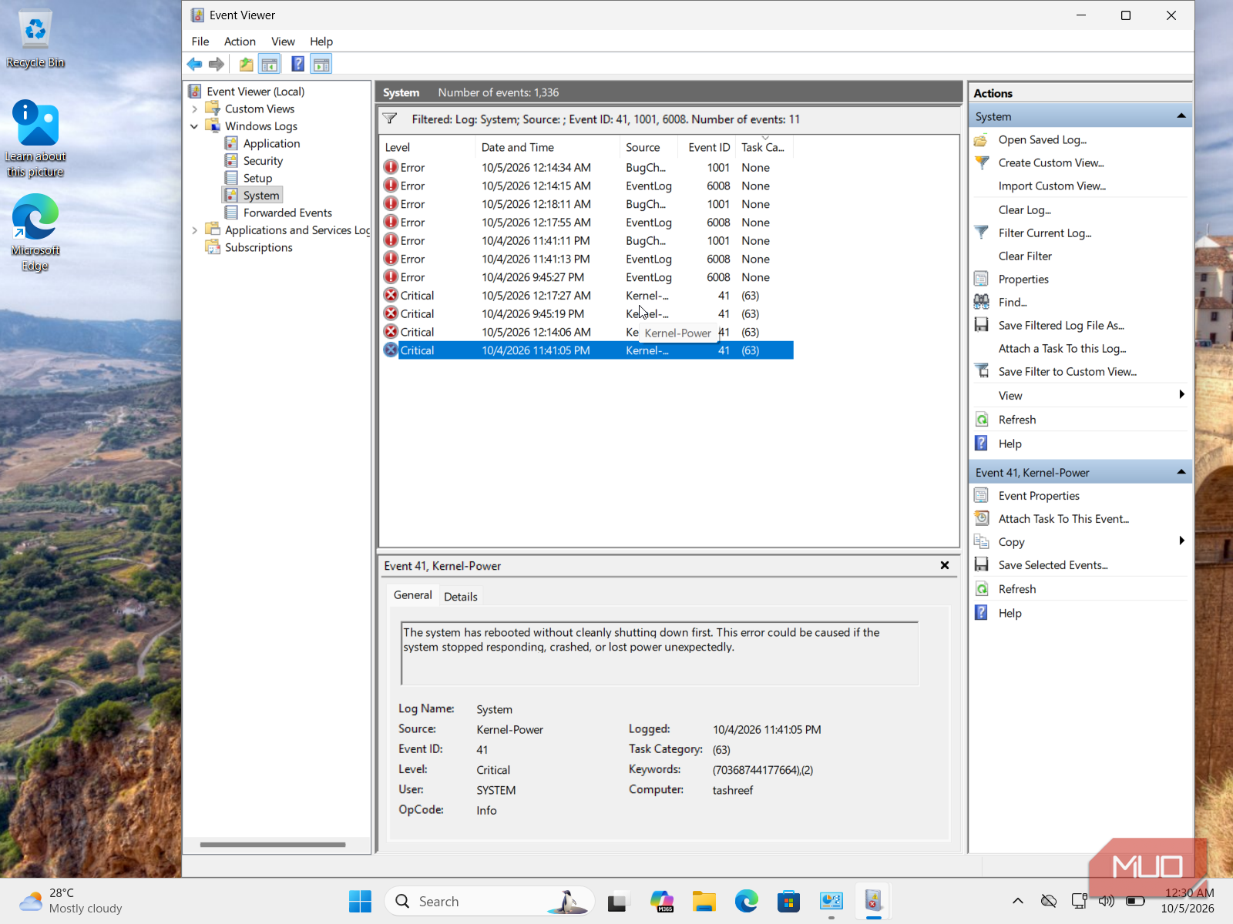
Task: Toggle Show/Hide Console Tree toolbar icon
Action: pos(269,65)
